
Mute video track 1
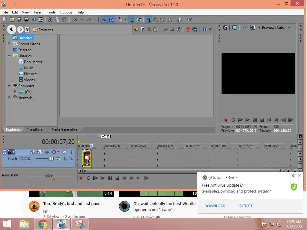click(64, 152)
